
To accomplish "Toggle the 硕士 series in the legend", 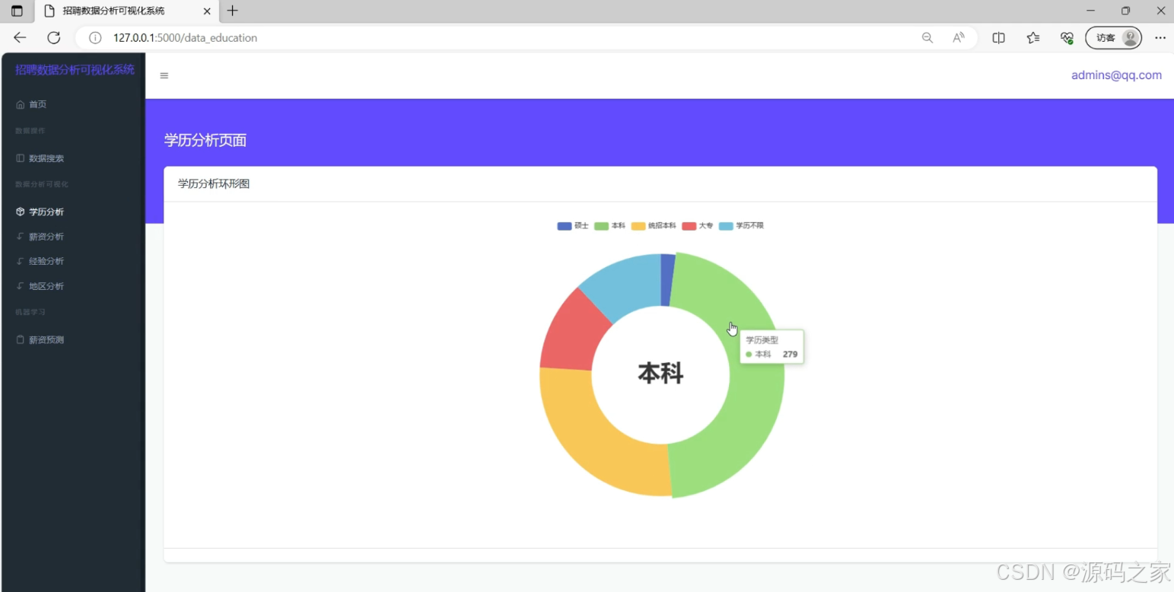I will pyautogui.click(x=574, y=225).
